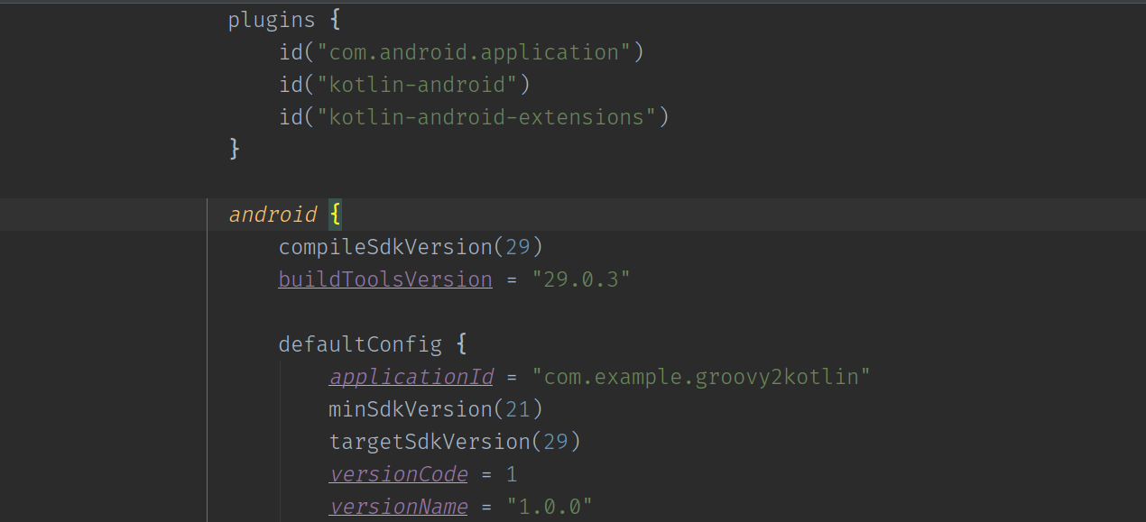
Task: Click the underlined versionName property
Action: tap(398, 506)
